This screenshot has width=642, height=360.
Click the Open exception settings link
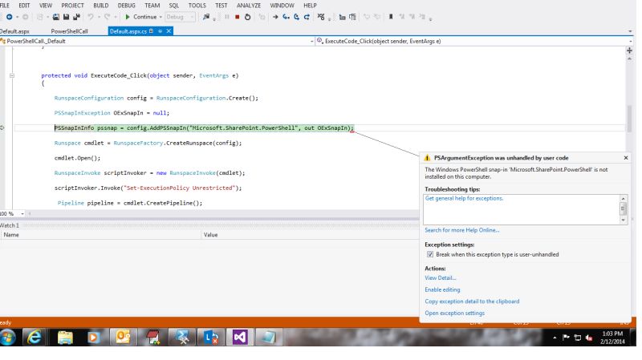click(x=454, y=313)
